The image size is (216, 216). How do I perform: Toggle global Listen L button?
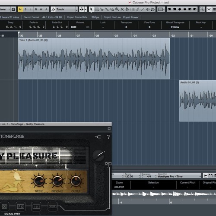point(31,10)
